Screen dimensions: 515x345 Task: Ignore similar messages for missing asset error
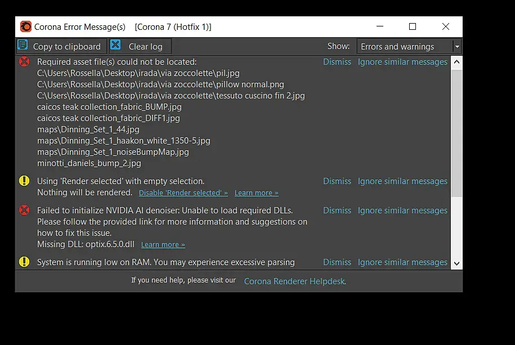(x=402, y=62)
